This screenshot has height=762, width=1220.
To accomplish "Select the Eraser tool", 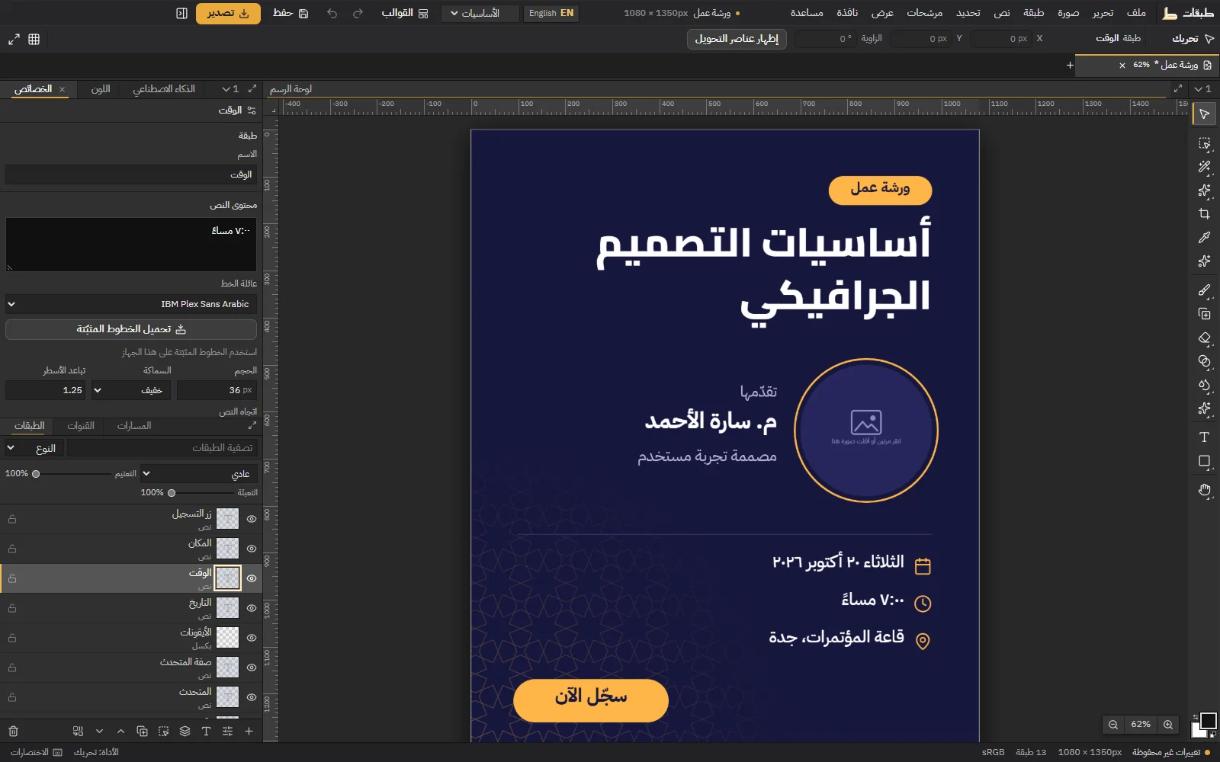I will click(x=1204, y=338).
